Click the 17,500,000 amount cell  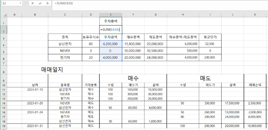pos(233,103)
